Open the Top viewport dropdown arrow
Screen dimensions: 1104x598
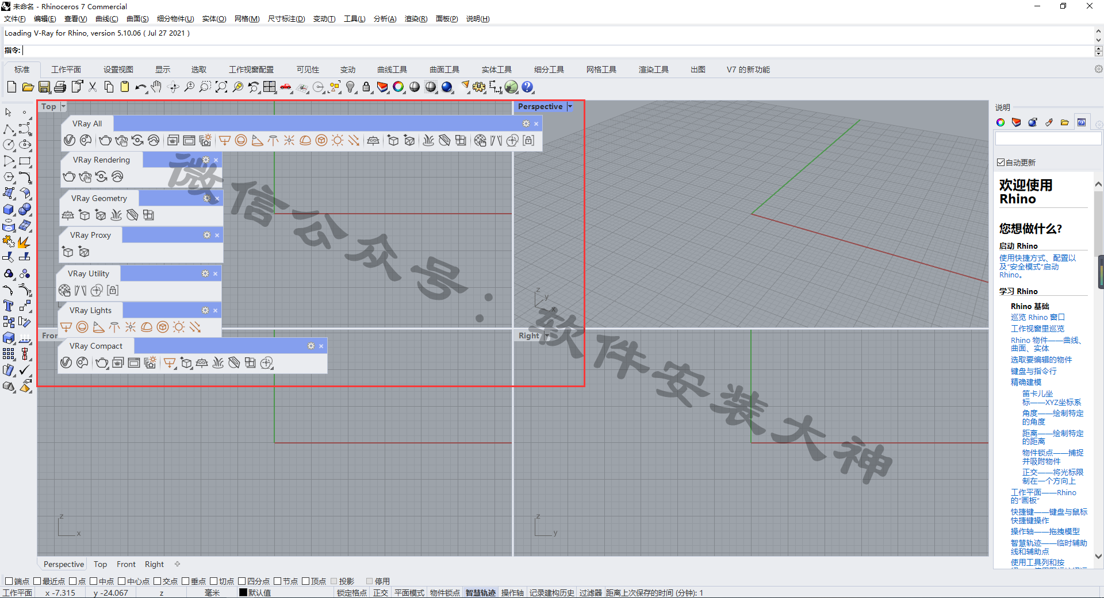click(63, 106)
